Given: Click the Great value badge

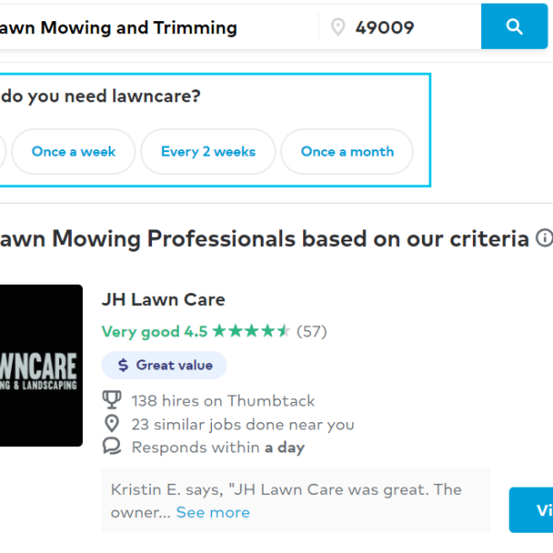Looking at the screenshot, I should pos(164,365).
